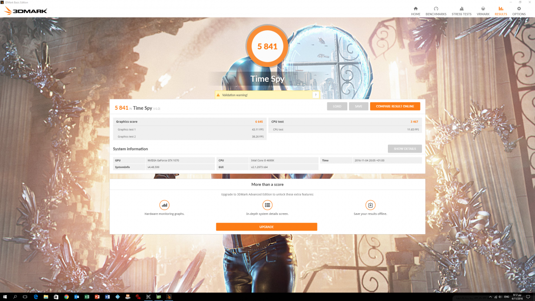Select the RESULTS tab
This screenshot has height=301, width=535.
click(501, 11)
